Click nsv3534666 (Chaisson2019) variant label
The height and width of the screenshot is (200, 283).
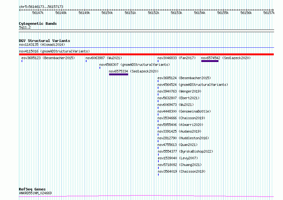click(181, 118)
